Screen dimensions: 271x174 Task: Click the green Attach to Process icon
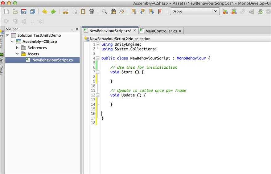260,12
